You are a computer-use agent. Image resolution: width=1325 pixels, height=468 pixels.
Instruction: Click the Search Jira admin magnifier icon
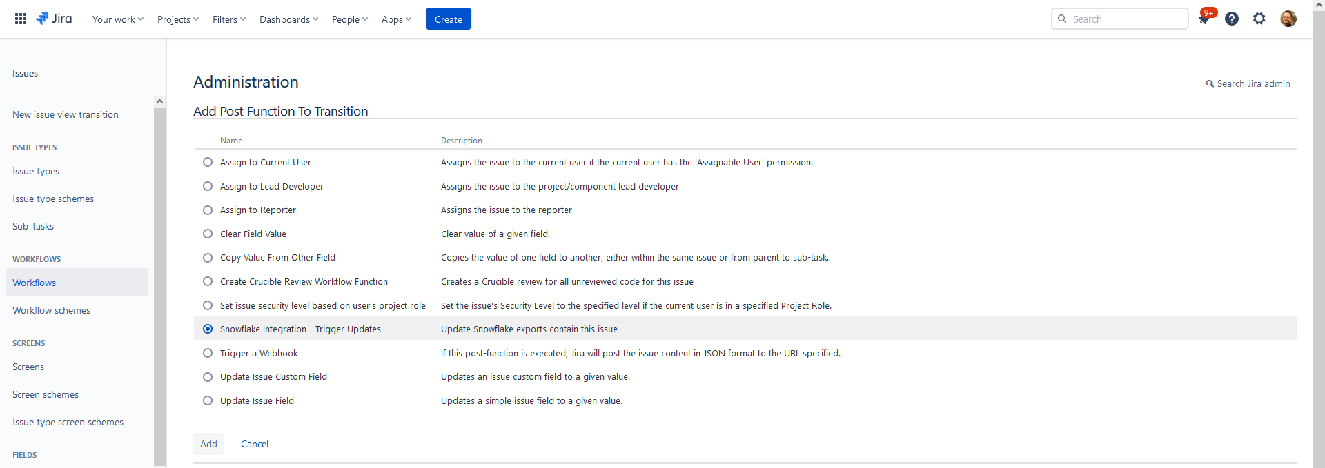point(1209,84)
